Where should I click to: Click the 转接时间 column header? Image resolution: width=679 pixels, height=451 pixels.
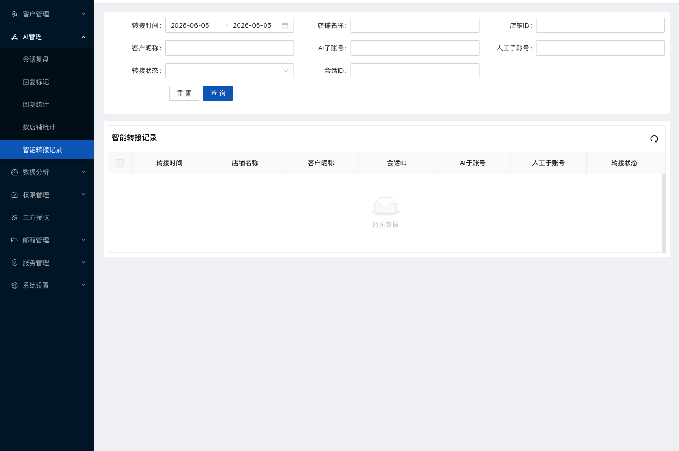(169, 163)
